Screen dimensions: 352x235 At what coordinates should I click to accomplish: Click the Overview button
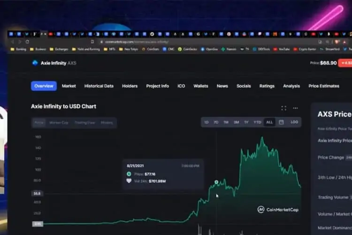[44, 86]
